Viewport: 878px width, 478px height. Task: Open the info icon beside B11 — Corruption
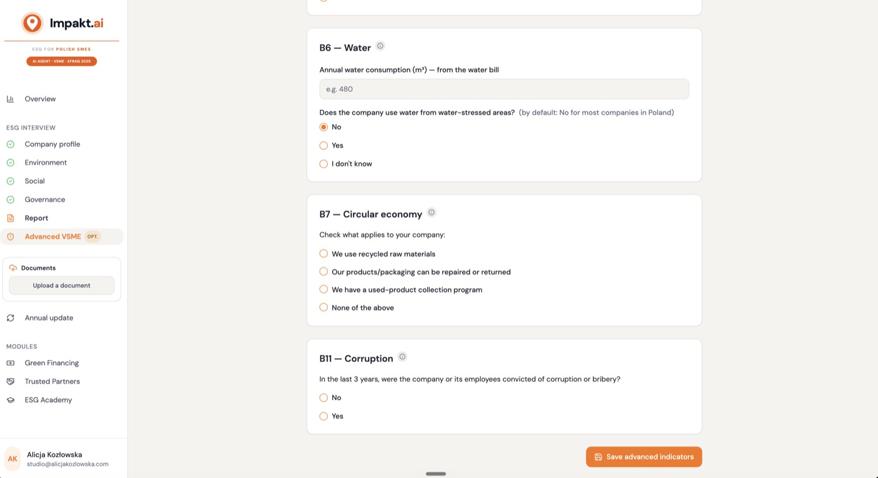(402, 357)
